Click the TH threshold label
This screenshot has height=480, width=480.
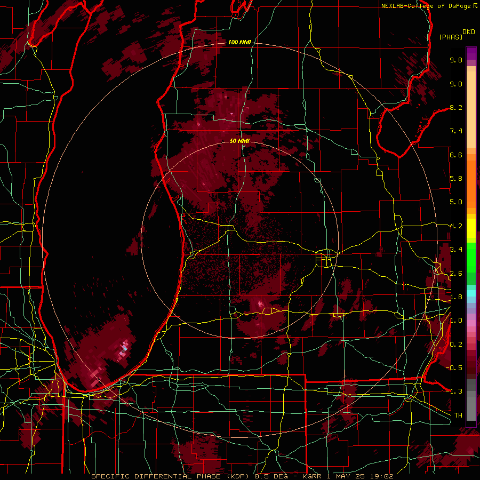(x=458, y=415)
